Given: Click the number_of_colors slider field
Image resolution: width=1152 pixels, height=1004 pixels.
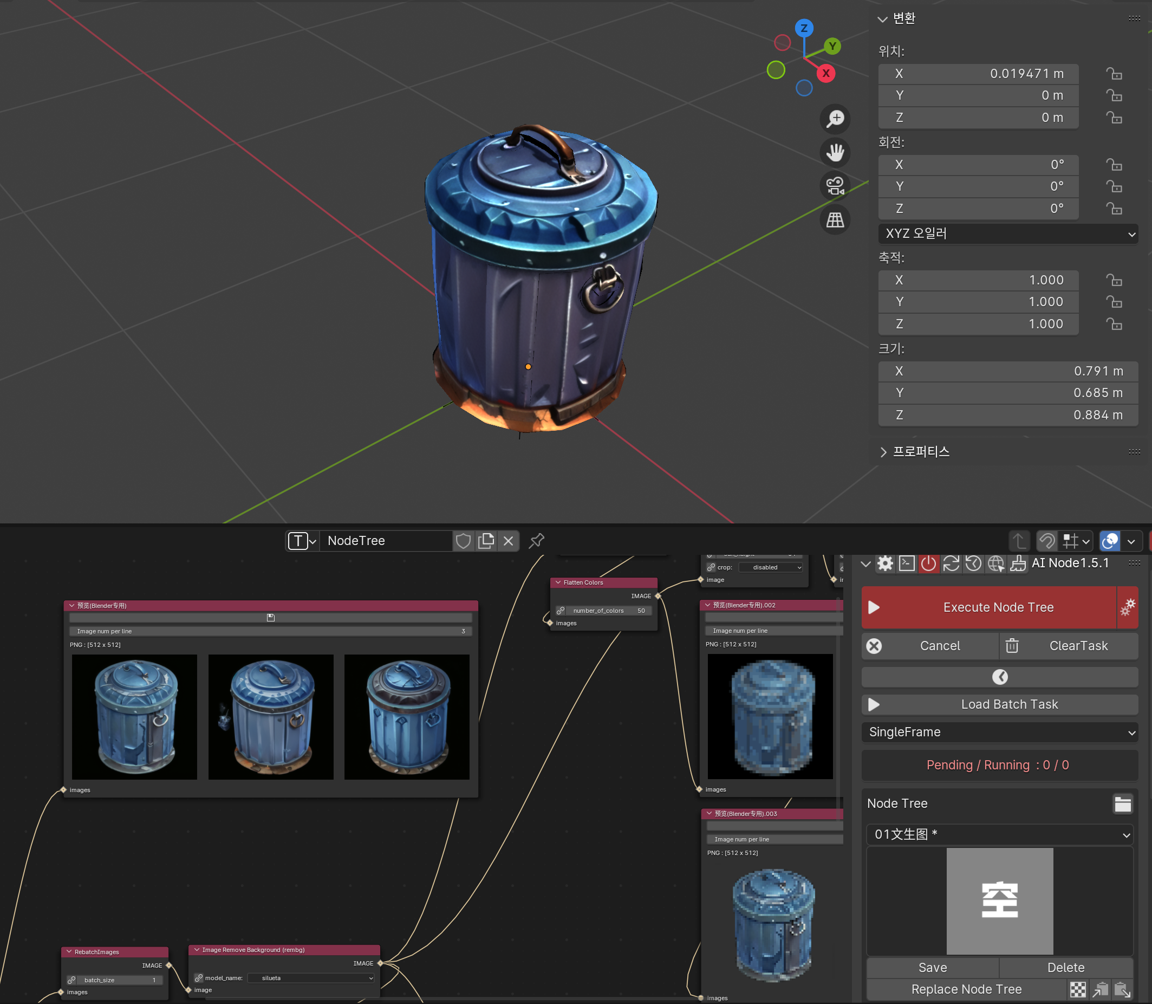Looking at the screenshot, I should pyautogui.click(x=608, y=611).
